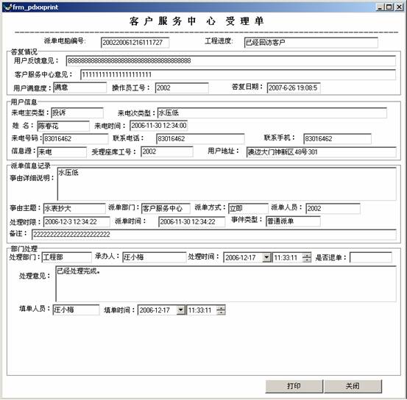Click the 派单电脑编号 input field
Viewport: 407px width, 400px height.
pyautogui.click(x=135, y=43)
